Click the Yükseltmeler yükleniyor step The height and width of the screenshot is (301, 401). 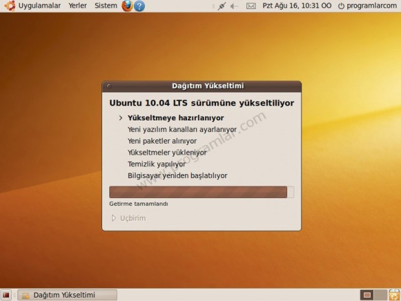[x=168, y=153]
